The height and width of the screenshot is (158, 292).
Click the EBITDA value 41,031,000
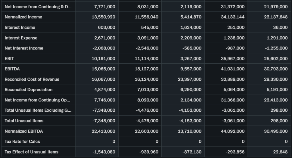[233, 69]
